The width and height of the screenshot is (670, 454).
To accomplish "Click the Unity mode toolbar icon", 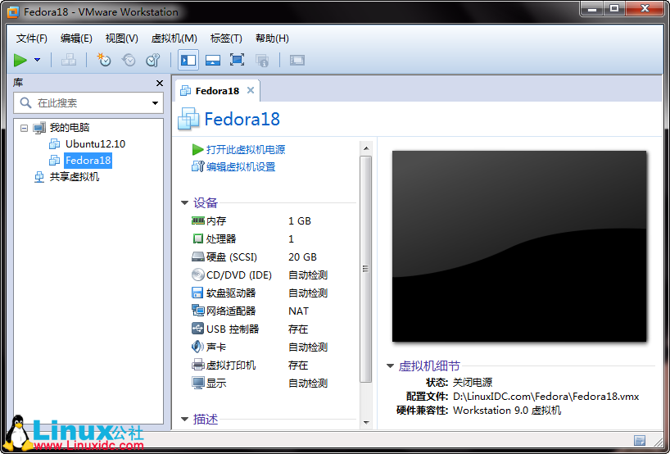I will tap(262, 61).
